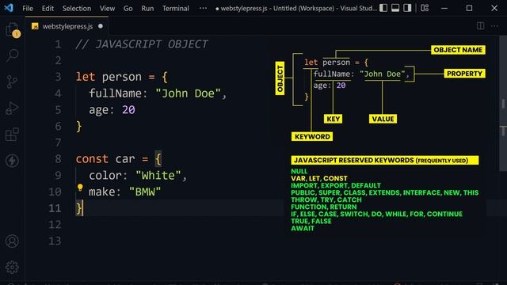Toggle the secondary side bar layout icon

pos(407,8)
